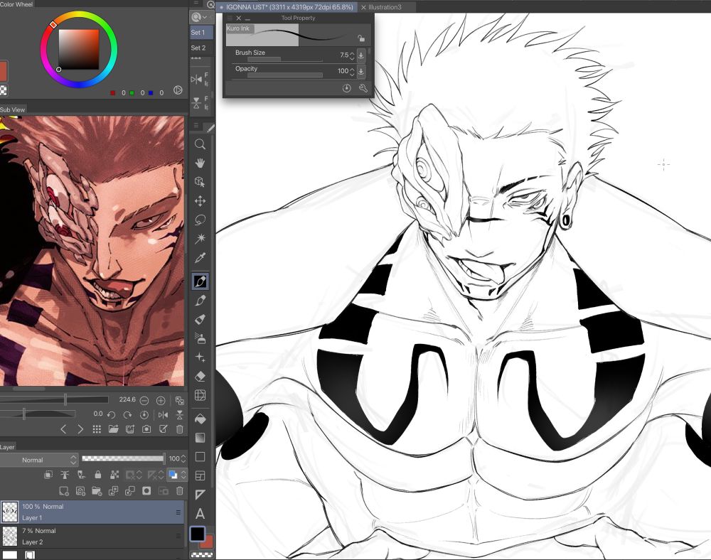The height and width of the screenshot is (560, 711).
Task: Capture image with Sub View camera icon
Action: [x=146, y=429]
